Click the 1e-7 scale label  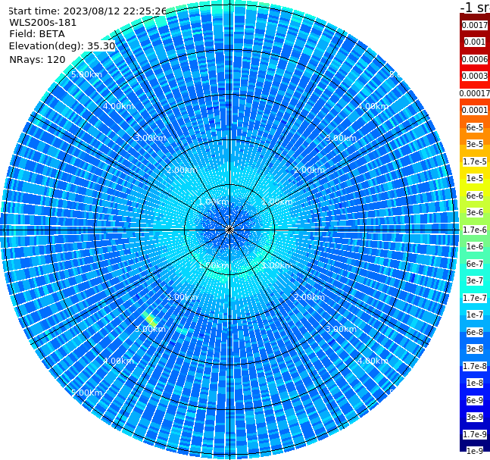(475, 314)
